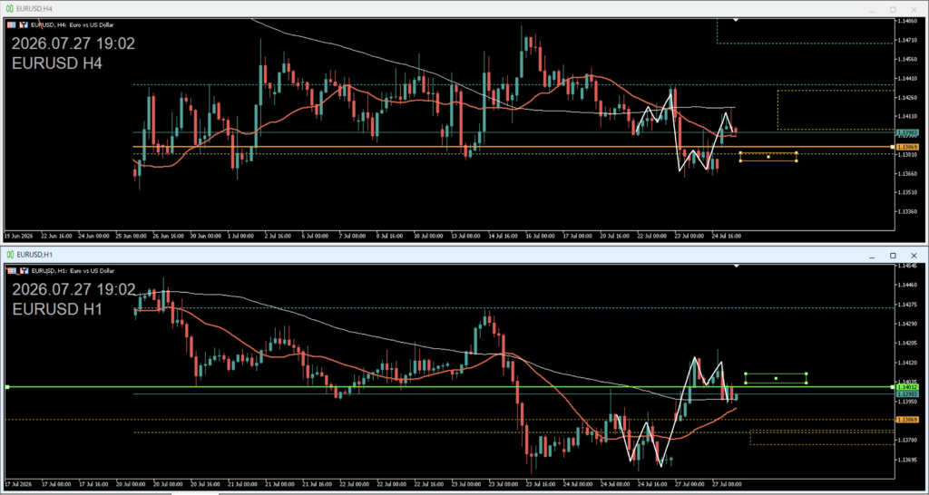Select center point of orange rectangle on H4
929x495 pixels.
(x=768, y=157)
